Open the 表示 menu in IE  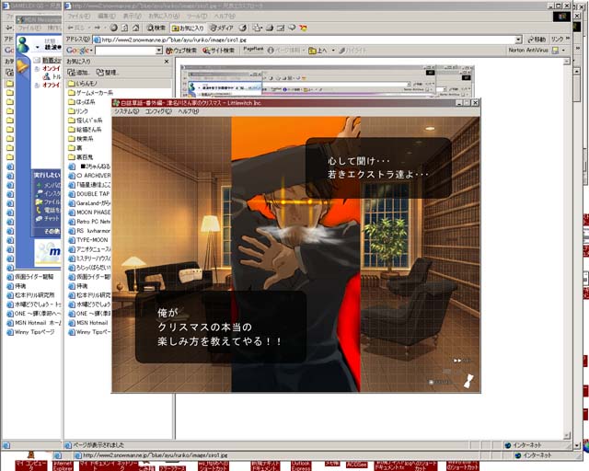pos(133,17)
